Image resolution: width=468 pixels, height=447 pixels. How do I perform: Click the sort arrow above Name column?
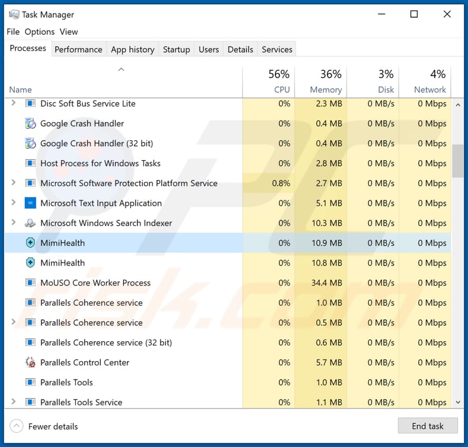(121, 70)
